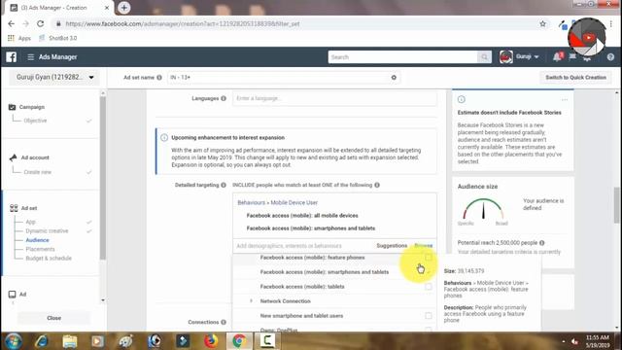Expand the Network Connection category
Screen dimensions: 622x350
click(x=251, y=301)
